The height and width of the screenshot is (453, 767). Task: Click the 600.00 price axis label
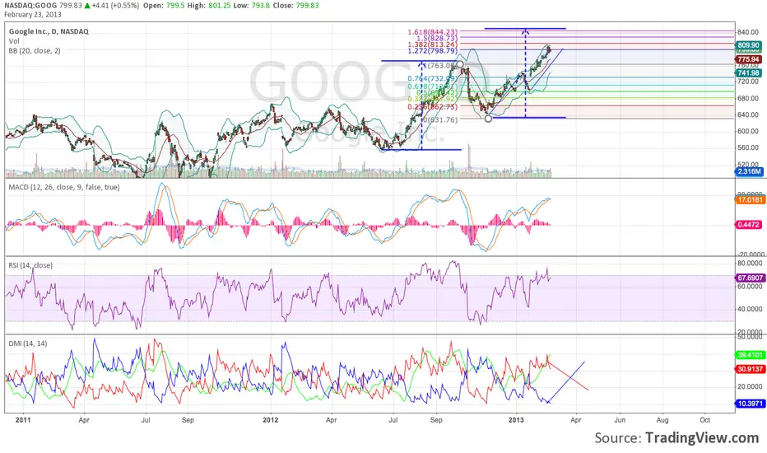click(x=748, y=131)
